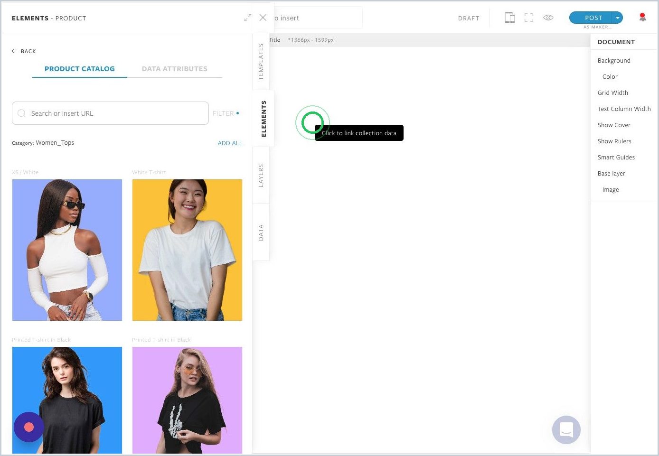The image size is (659, 456).
Task: Open the chat support widget
Action: (x=566, y=430)
